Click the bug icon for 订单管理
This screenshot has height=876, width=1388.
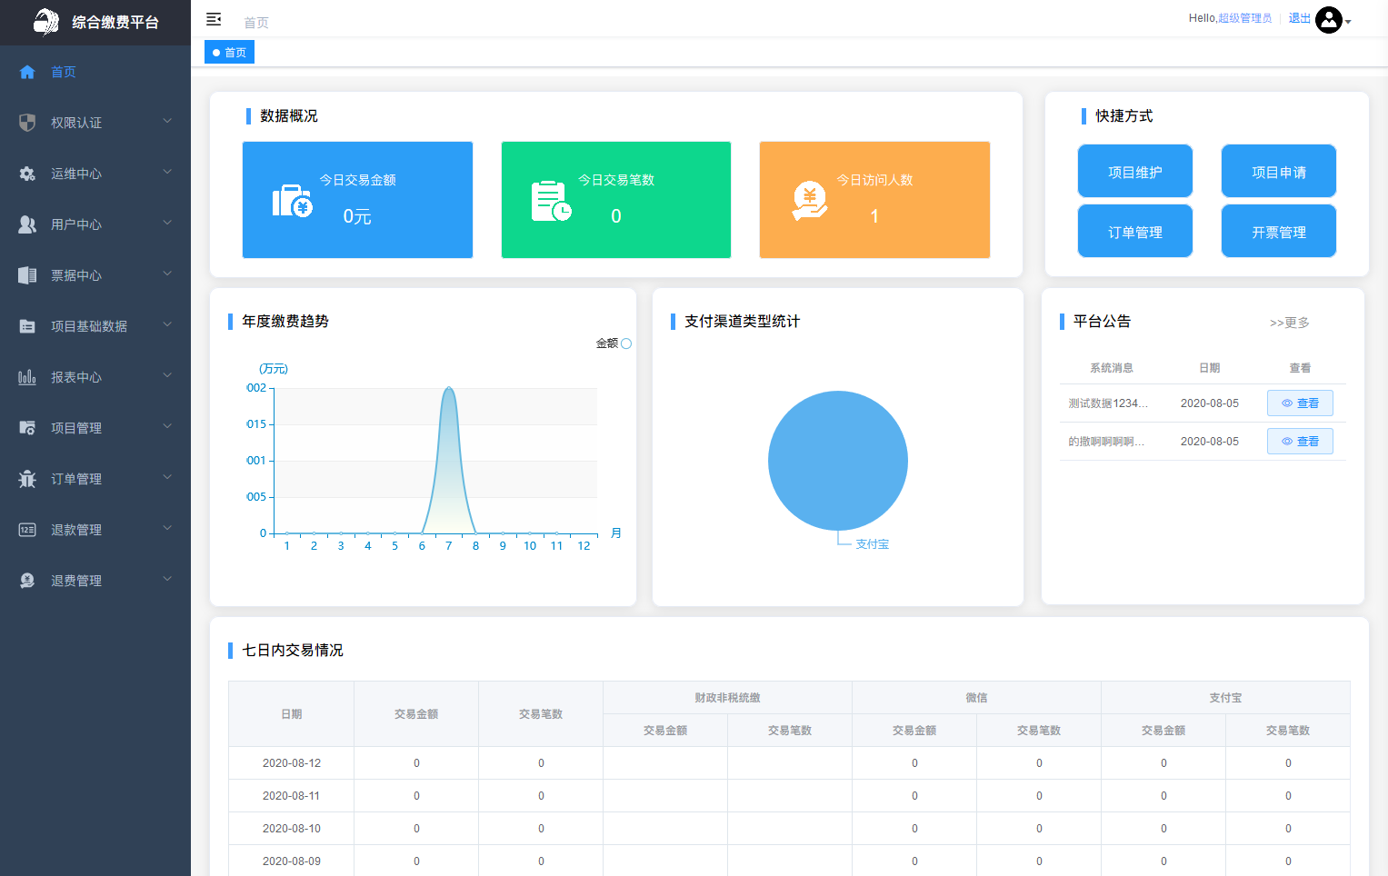click(27, 479)
